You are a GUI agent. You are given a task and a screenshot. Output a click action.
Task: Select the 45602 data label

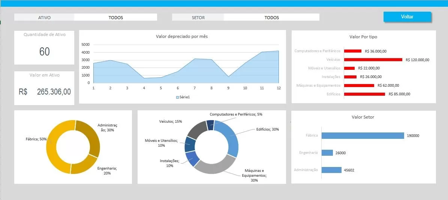click(x=349, y=170)
